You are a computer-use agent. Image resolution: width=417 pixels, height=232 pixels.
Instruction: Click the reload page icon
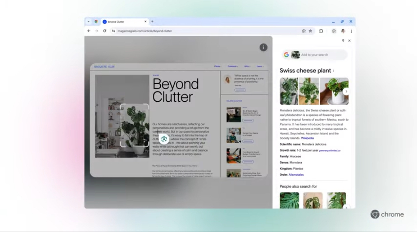pos(105,31)
